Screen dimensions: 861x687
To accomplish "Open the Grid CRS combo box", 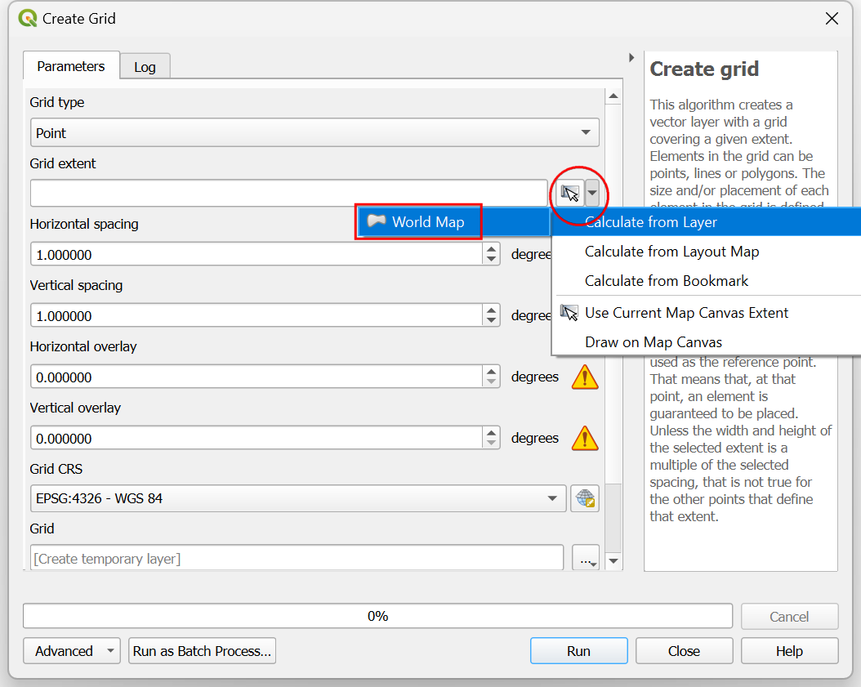I will click(297, 498).
